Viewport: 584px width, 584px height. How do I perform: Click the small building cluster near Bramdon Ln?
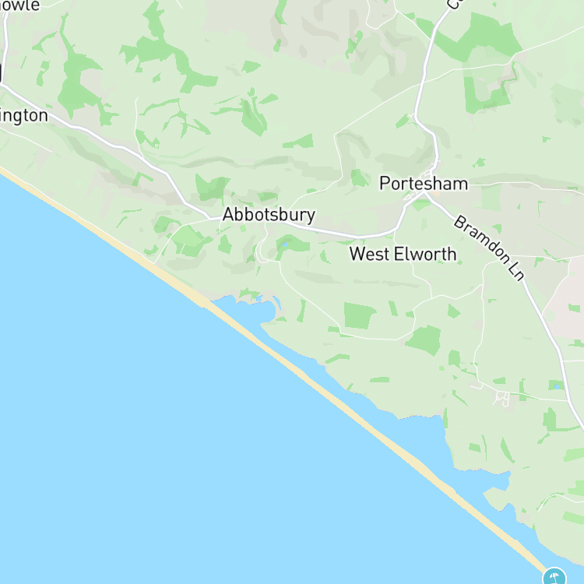(502, 399)
